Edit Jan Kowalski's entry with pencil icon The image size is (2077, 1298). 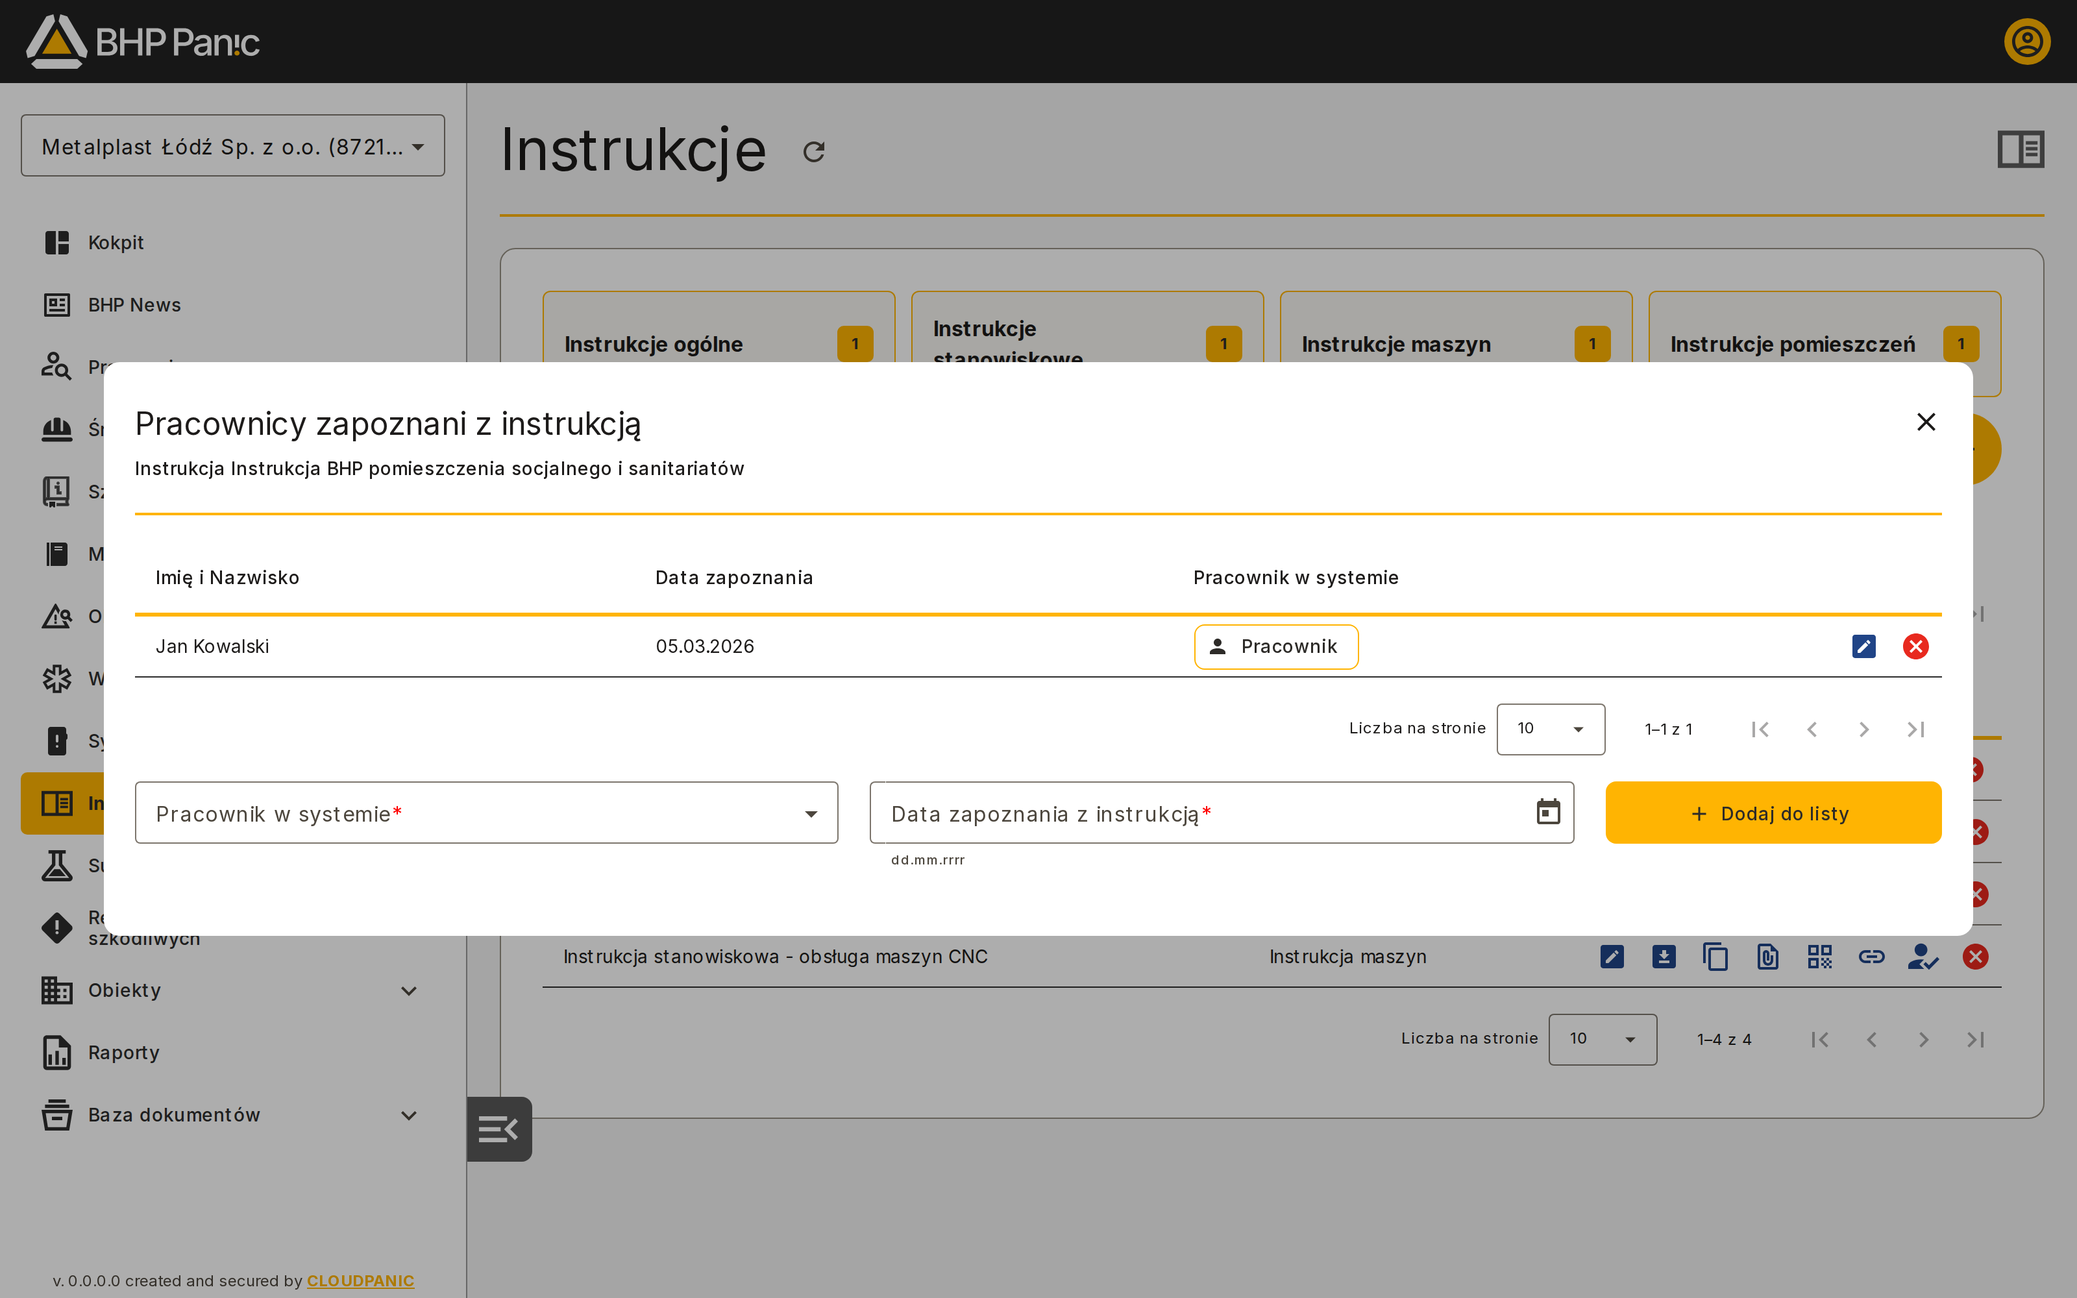pos(1863,646)
